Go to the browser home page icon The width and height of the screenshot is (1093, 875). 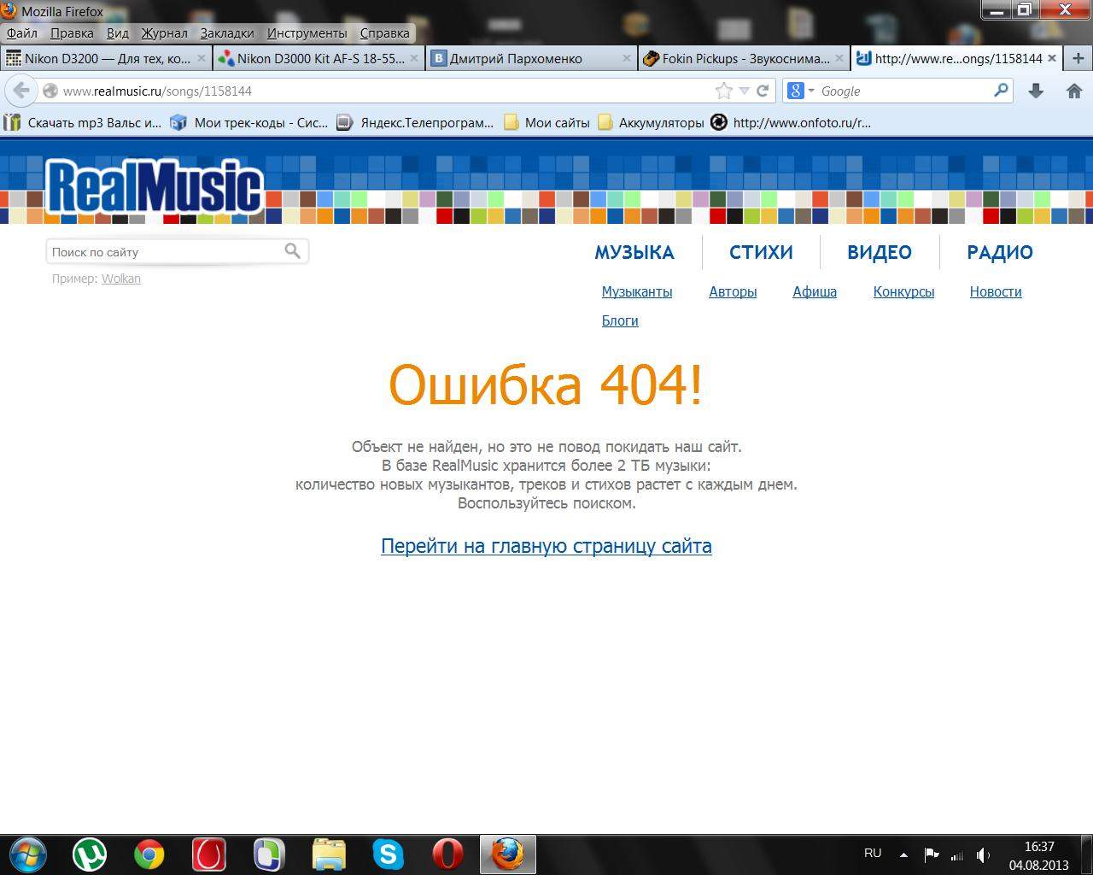[x=1074, y=91]
